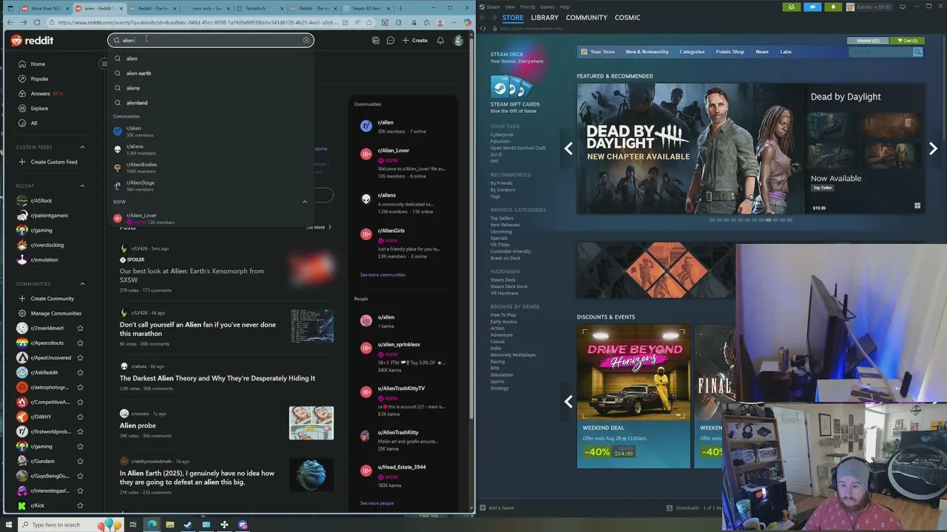Open Windows Start button

tap(9, 525)
